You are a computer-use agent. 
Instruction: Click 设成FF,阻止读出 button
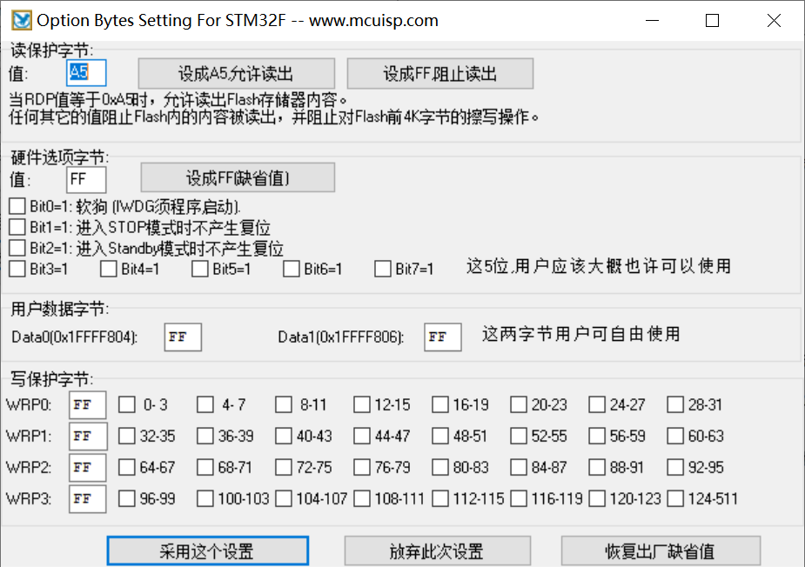point(440,73)
